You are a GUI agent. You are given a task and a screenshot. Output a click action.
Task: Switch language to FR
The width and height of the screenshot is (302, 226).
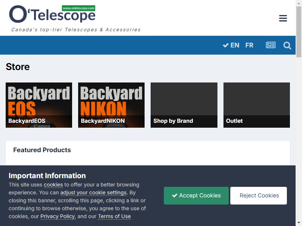pos(249,45)
